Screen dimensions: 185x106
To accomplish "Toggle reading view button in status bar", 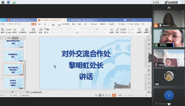I will [106, 95].
